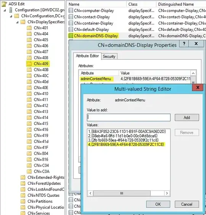Click the folder icon for CN=401

coord(29,28)
